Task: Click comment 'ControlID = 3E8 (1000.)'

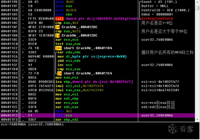Action: click(x=165, y=10)
